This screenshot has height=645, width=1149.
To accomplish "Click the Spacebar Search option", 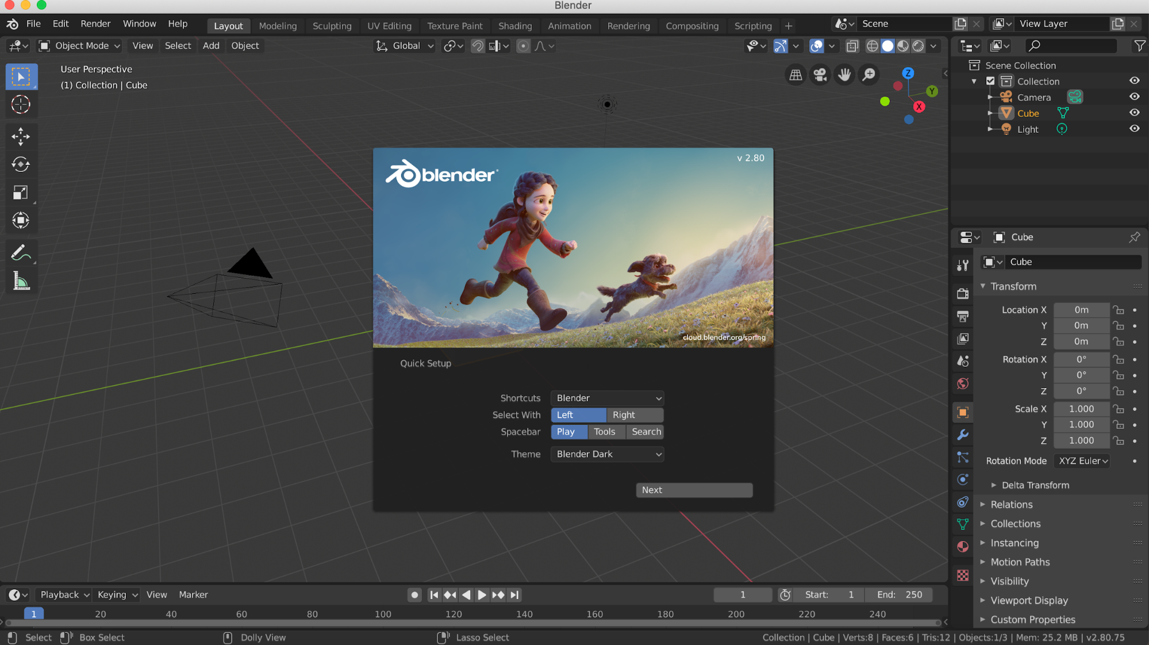I will point(646,431).
